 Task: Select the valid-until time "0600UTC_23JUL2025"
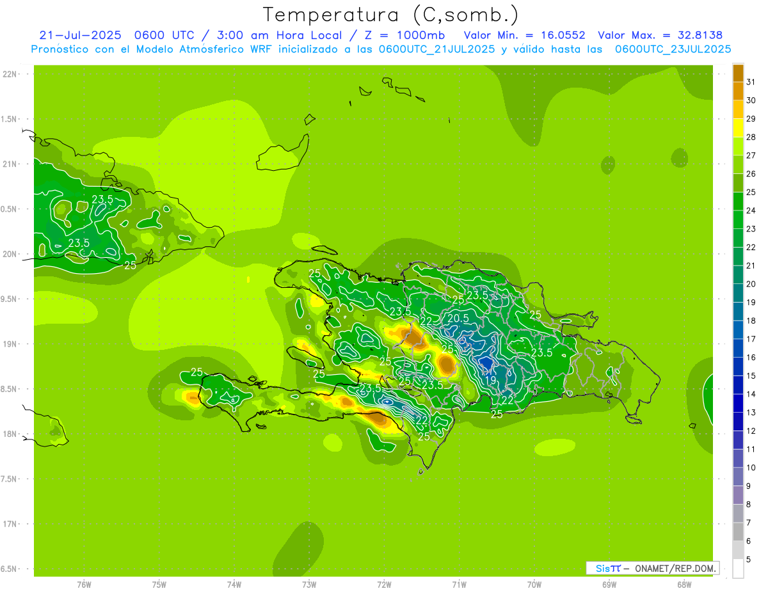(673, 49)
